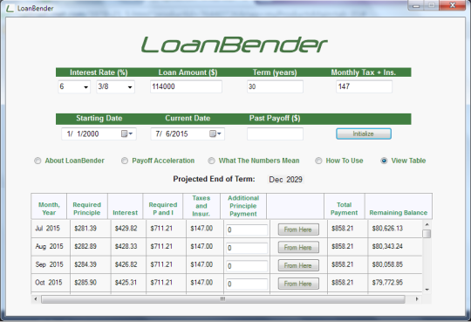
Task: Click the Loan Amount field showing 114000
Action: point(187,86)
